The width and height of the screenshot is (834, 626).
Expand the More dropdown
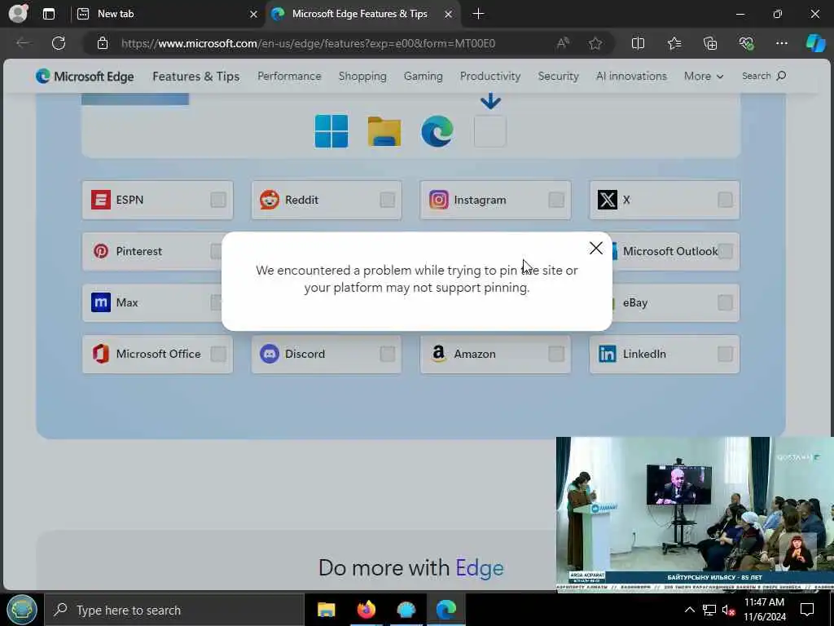(x=703, y=76)
